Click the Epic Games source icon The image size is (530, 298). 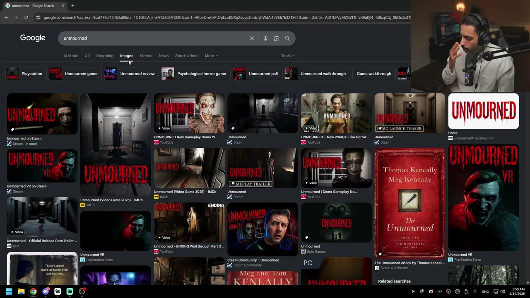pyautogui.click(x=303, y=252)
